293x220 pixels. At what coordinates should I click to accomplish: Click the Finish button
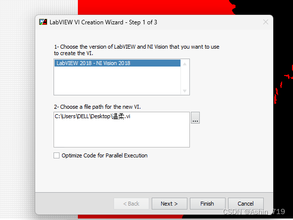pos(207,204)
